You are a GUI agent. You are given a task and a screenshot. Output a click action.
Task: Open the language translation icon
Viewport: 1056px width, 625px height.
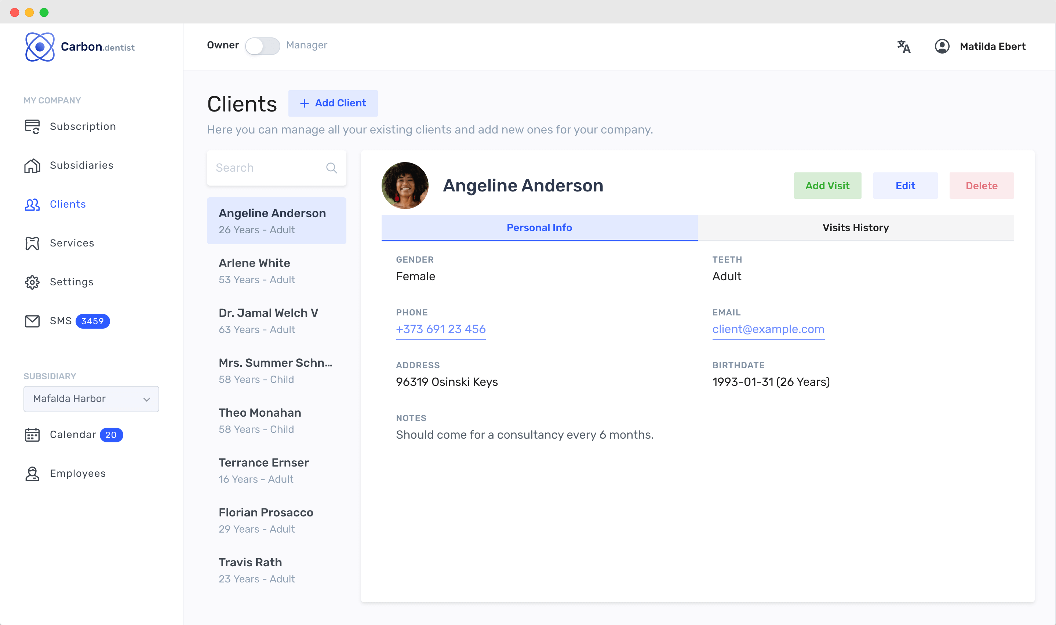coord(903,46)
